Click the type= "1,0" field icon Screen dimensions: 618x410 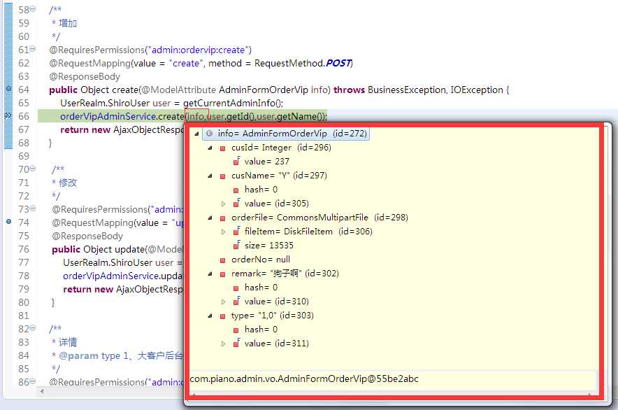tap(223, 316)
